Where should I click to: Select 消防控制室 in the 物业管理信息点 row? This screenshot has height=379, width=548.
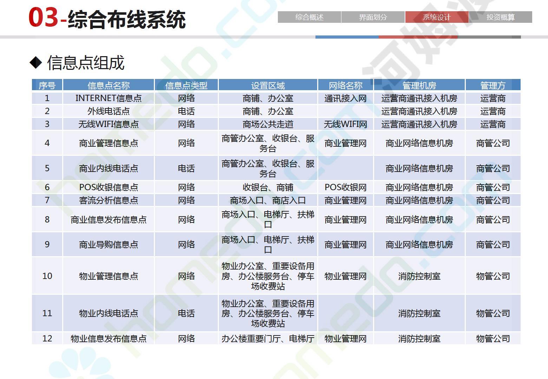click(419, 276)
